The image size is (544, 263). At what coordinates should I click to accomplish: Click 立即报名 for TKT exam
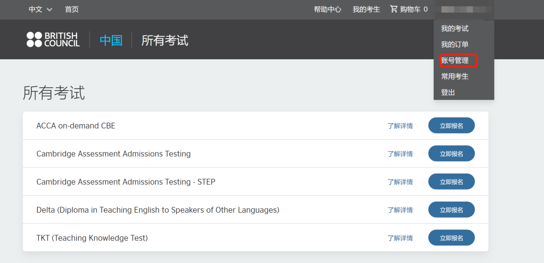(x=451, y=238)
